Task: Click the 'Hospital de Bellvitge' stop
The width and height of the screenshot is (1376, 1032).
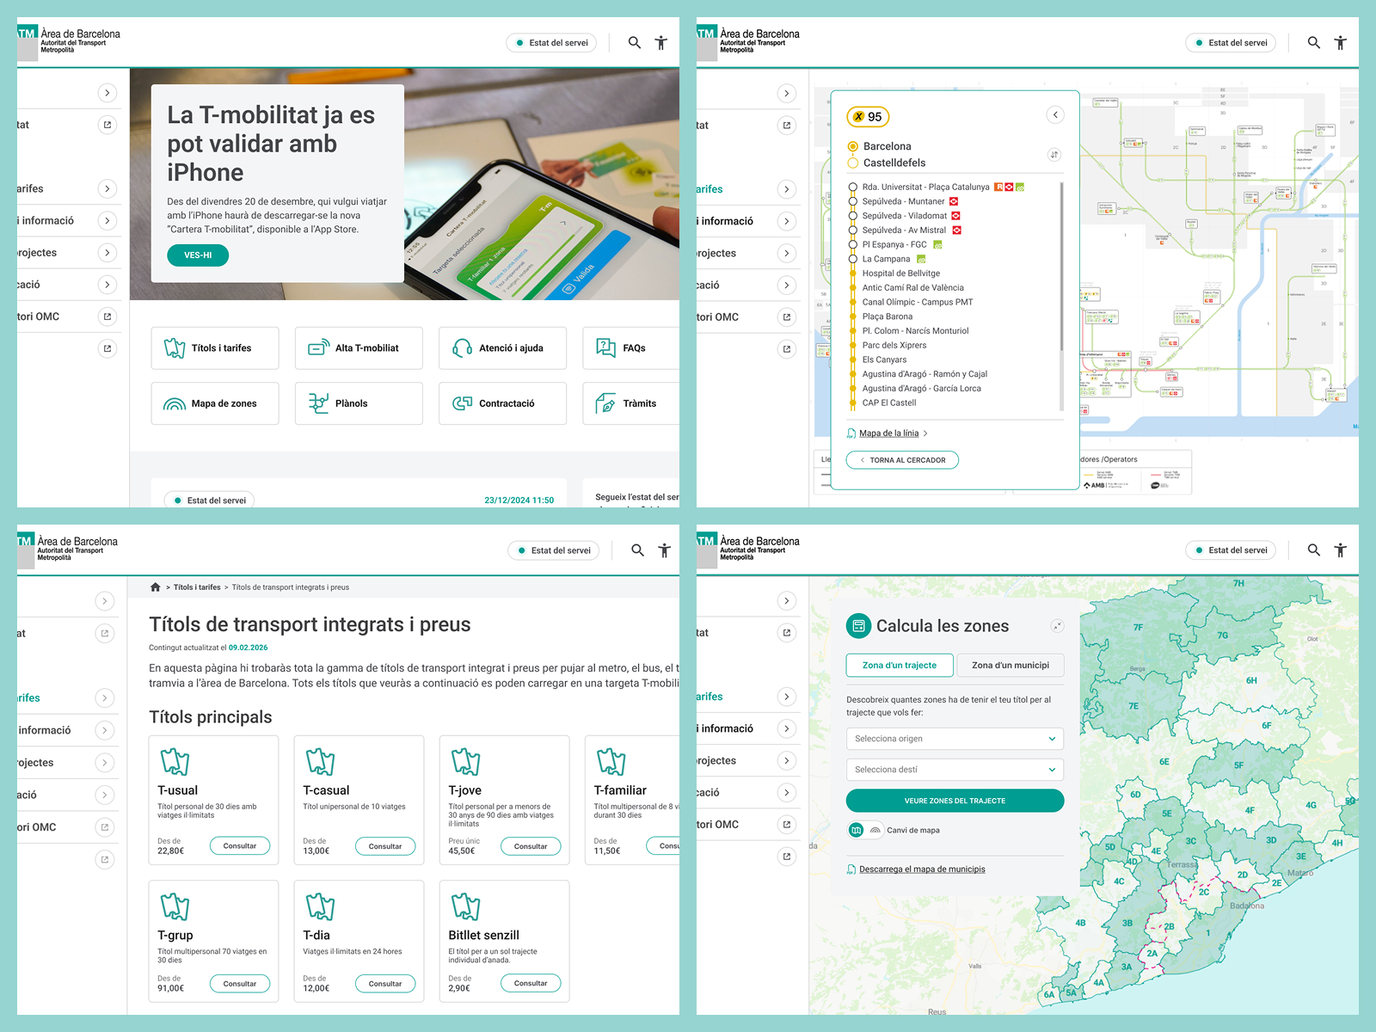Action: [x=901, y=273]
